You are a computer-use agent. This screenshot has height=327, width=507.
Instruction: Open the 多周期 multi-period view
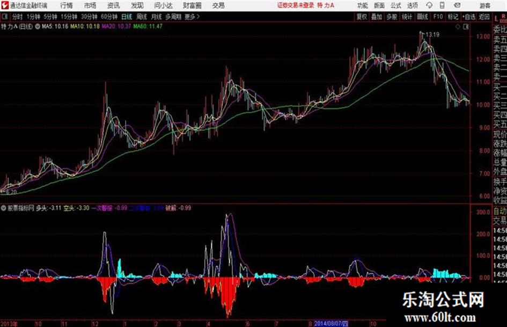point(173,17)
